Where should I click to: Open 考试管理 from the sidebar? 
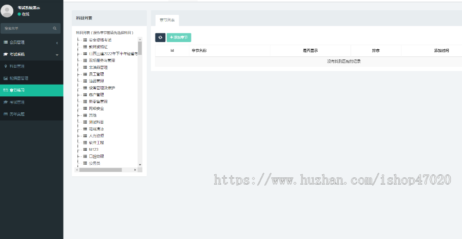(x=31, y=102)
